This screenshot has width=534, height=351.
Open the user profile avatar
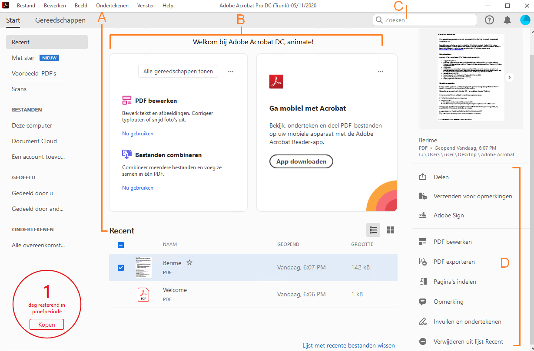(x=525, y=20)
